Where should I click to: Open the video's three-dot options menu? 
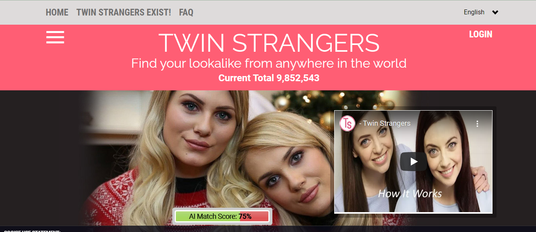[477, 124]
